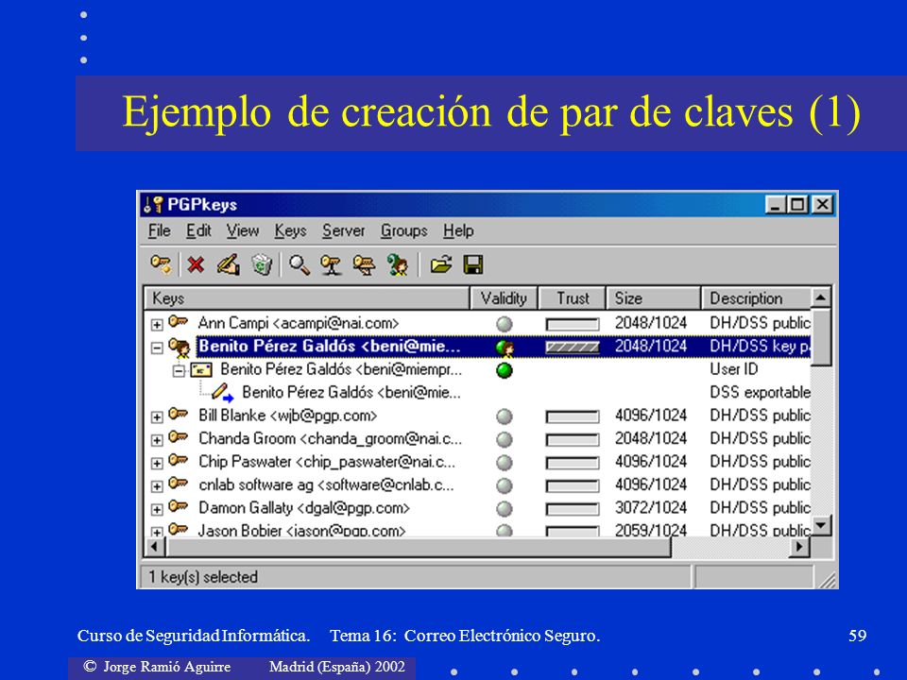Open the Server menu

point(344,230)
